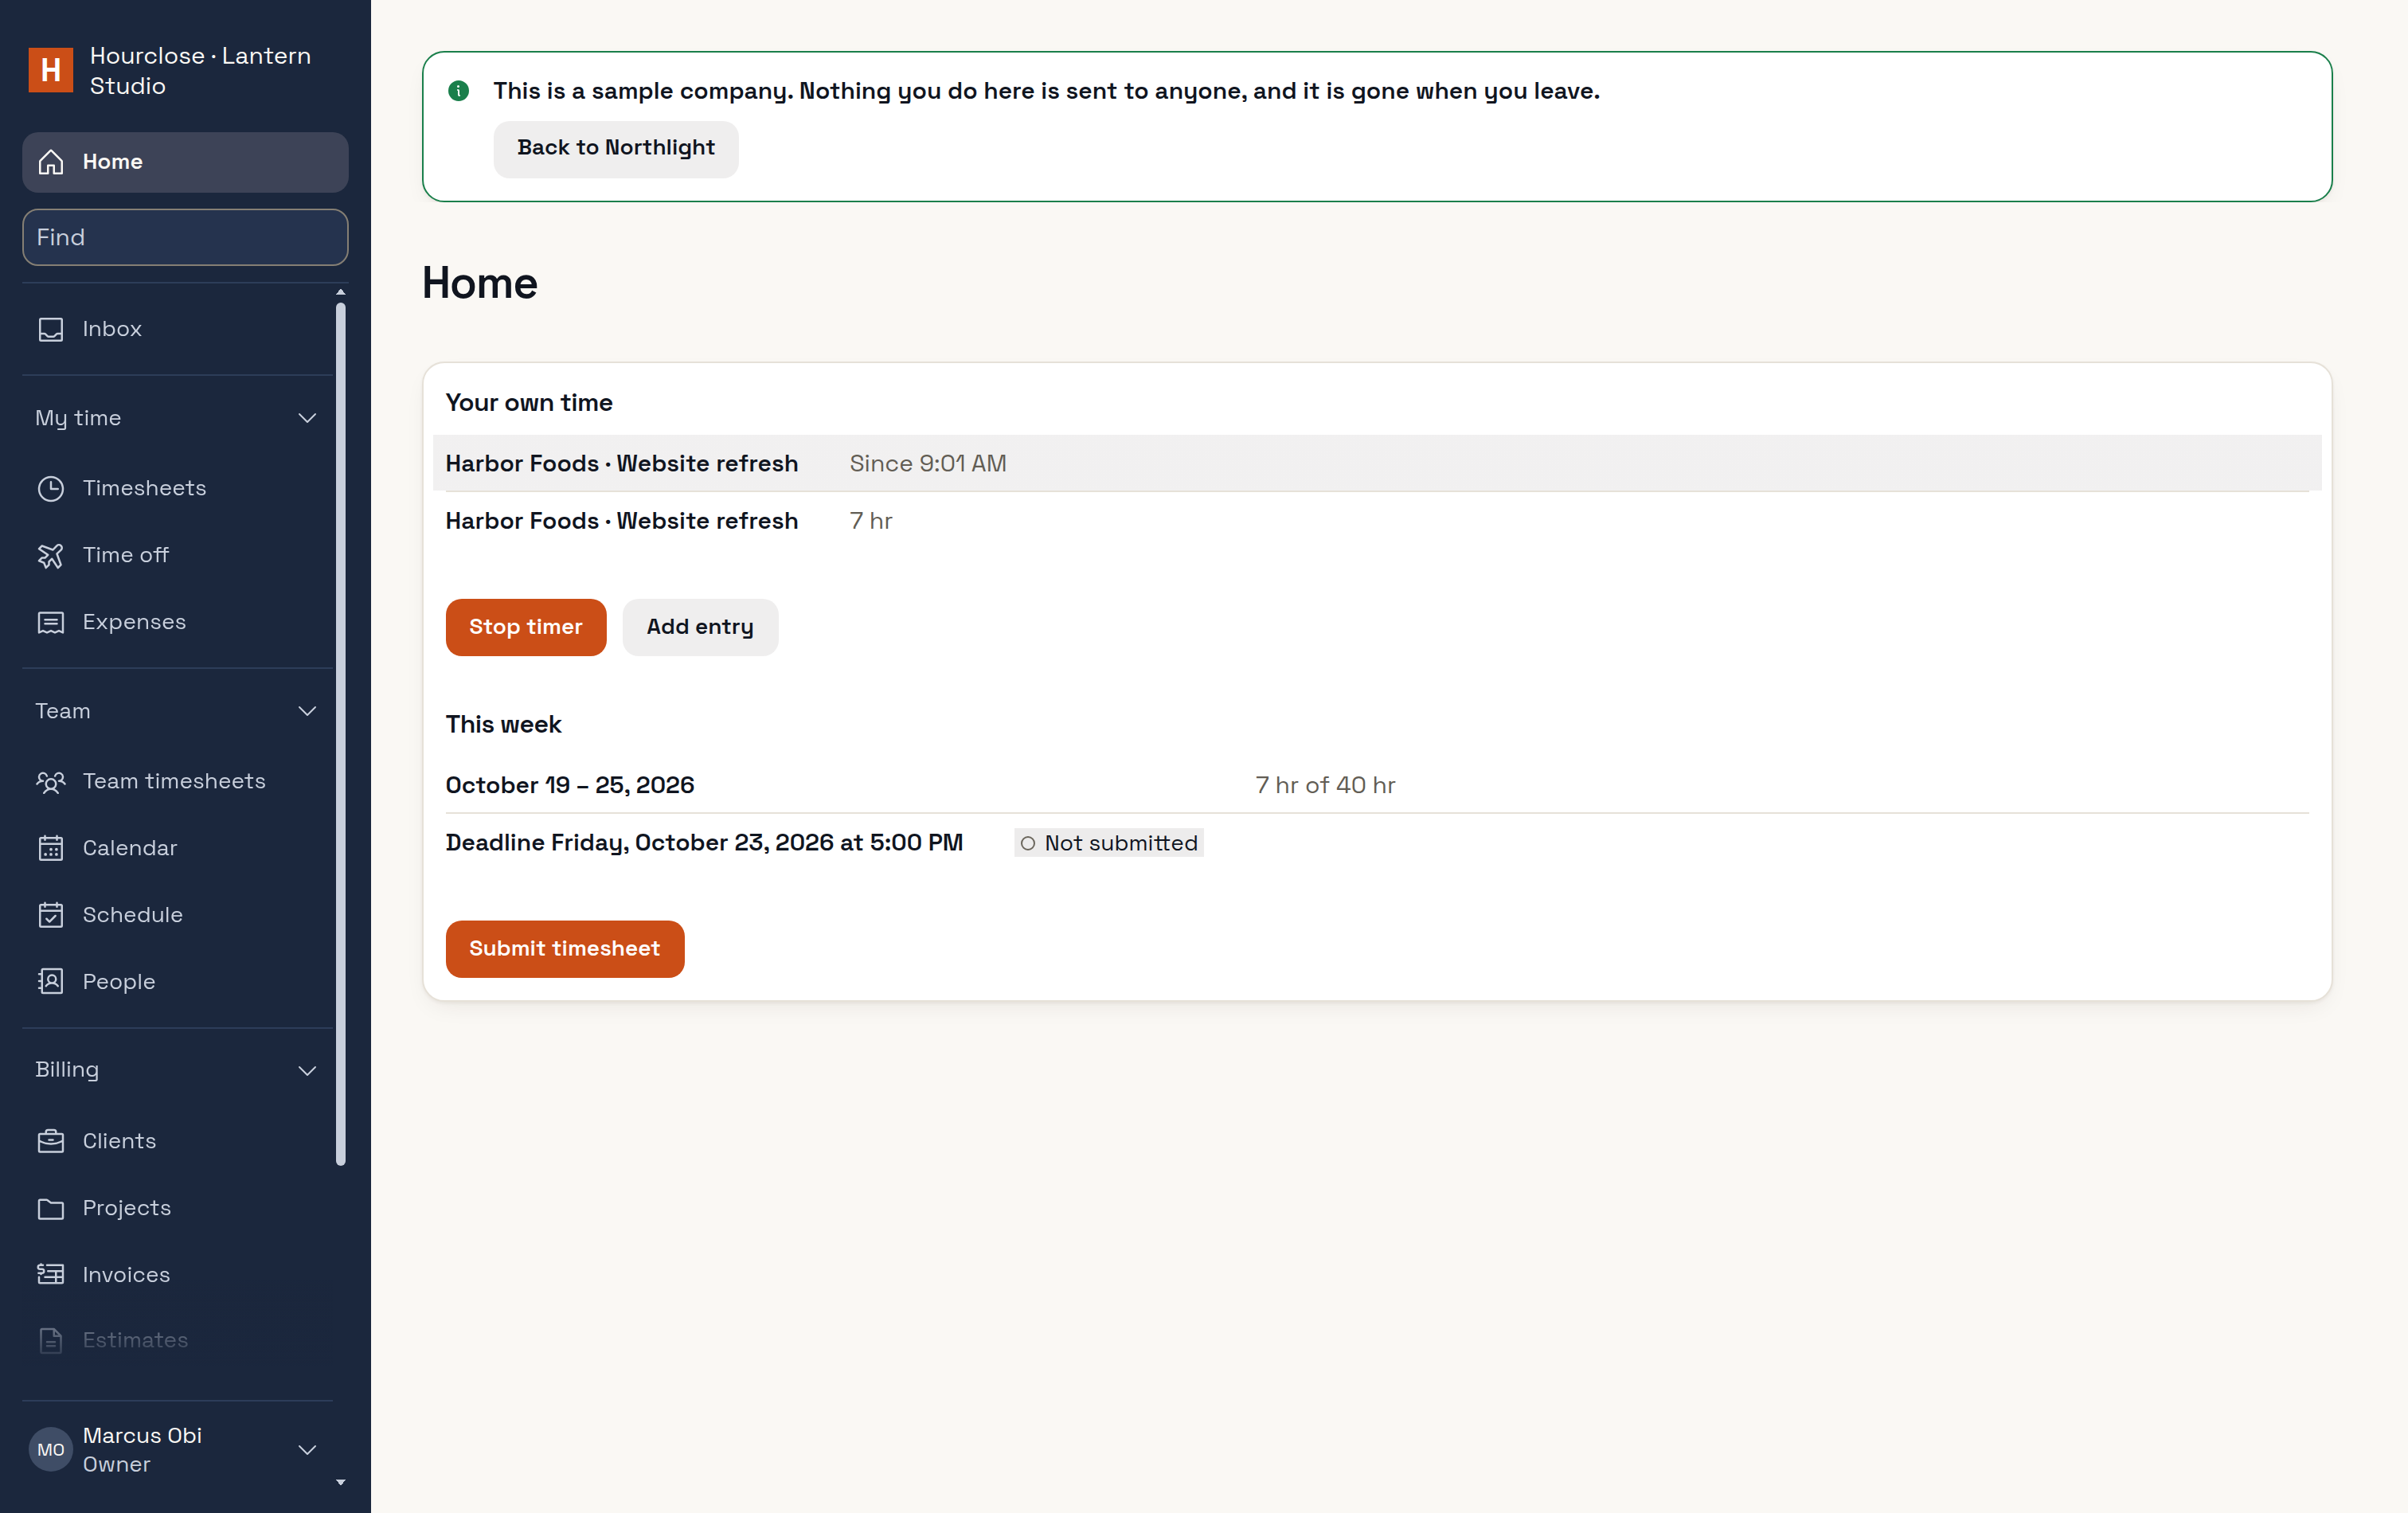Click the Clients briefcase icon
Image resolution: width=2408 pixels, height=1513 pixels.
51,1141
